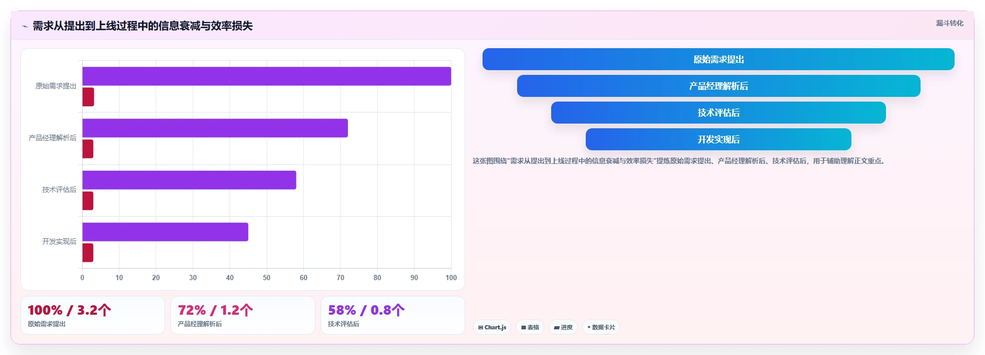The image size is (985, 355).
Task: Click the y-axis label 开发实现后
Action: coord(59,241)
